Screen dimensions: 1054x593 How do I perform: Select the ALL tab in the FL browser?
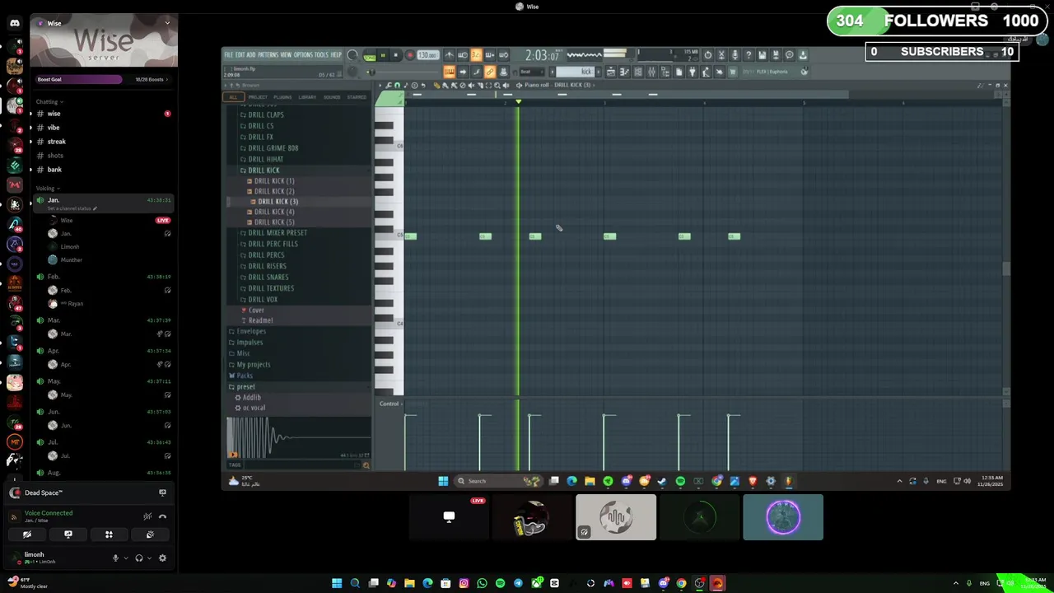coord(233,97)
